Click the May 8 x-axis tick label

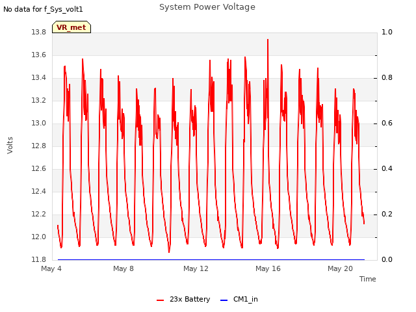123,268
